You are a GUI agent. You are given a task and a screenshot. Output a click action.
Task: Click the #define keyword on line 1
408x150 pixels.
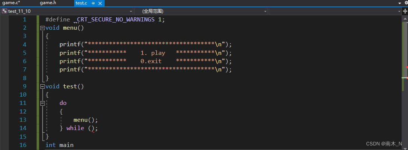58,20
